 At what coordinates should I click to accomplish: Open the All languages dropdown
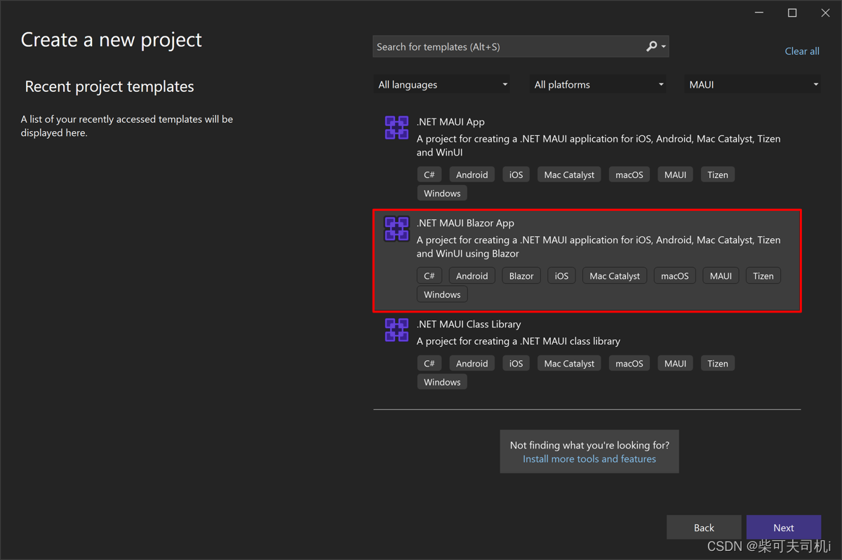click(x=441, y=84)
